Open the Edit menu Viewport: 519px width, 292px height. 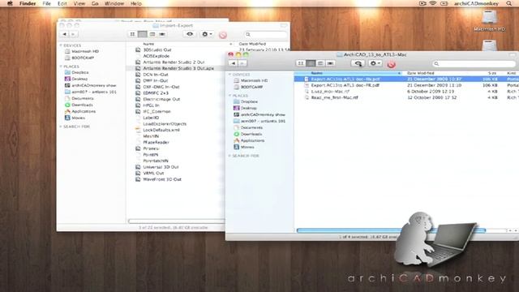click(62, 3)
